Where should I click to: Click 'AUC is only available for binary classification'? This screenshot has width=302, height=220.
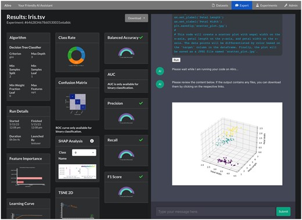pos(123,86)
